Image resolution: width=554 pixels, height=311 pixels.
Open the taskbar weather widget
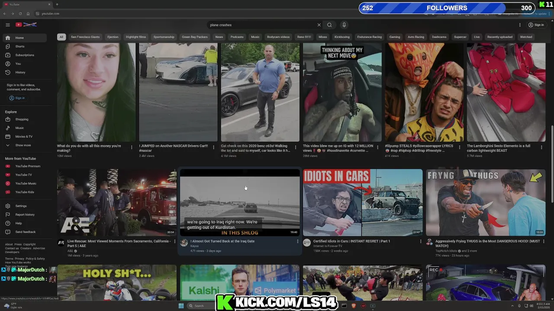[x=13, y=306]
